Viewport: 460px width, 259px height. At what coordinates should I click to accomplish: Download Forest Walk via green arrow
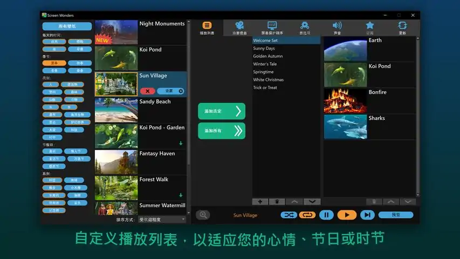point(181,195)
